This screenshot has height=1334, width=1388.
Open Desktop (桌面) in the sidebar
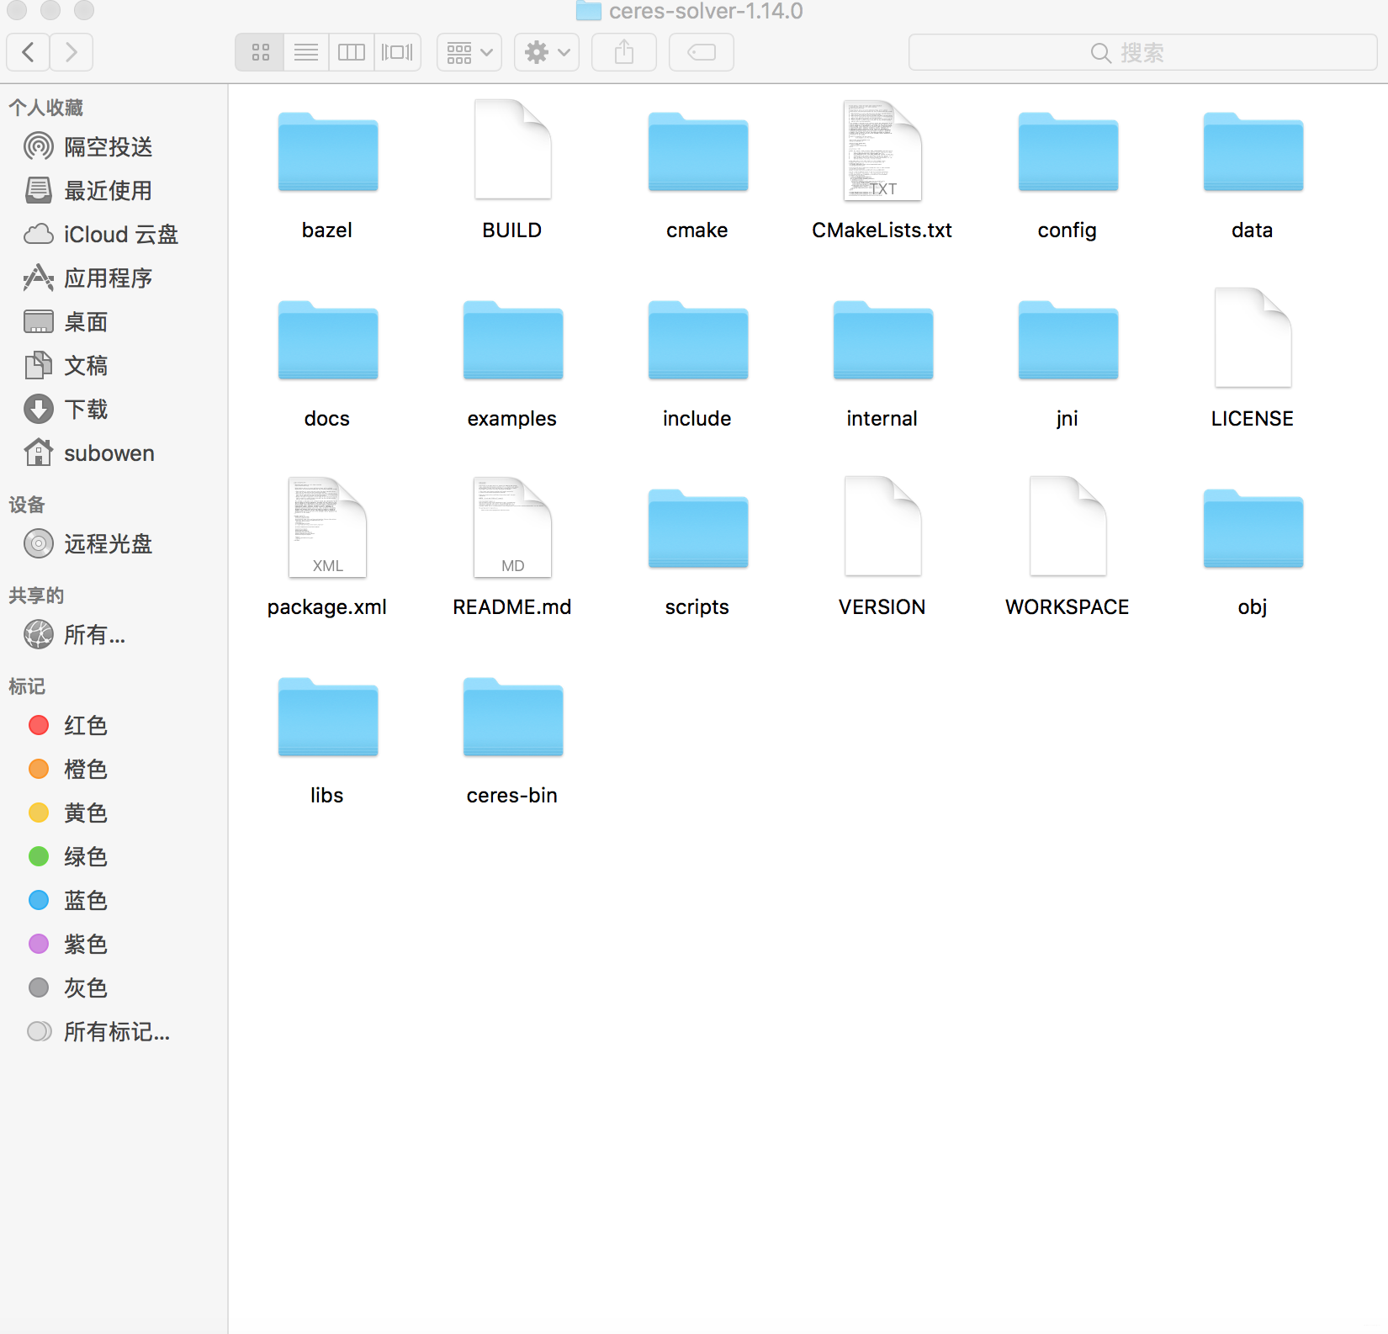67,321
